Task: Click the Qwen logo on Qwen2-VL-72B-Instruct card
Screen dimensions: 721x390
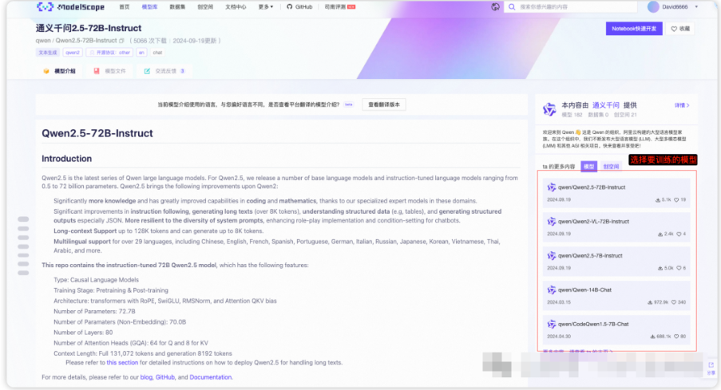Action: (551, 222)
